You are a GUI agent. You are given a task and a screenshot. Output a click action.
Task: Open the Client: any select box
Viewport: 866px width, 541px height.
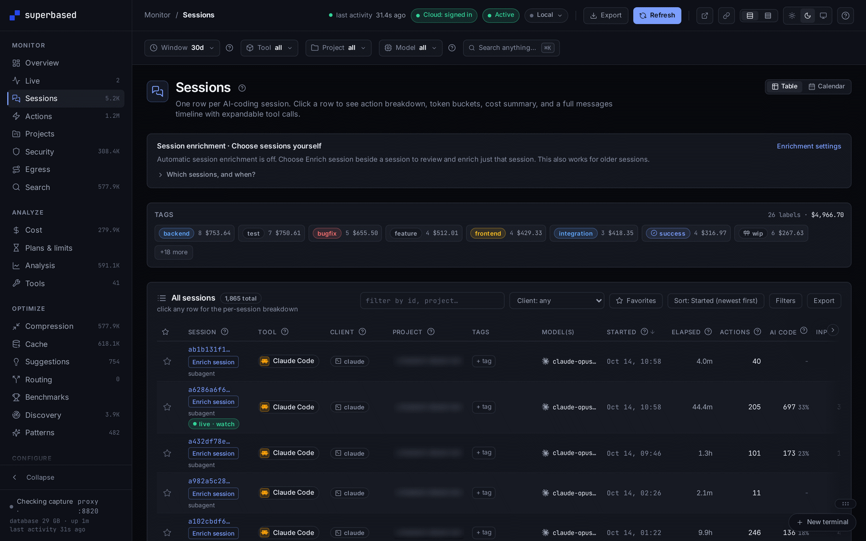pos(557,301)
